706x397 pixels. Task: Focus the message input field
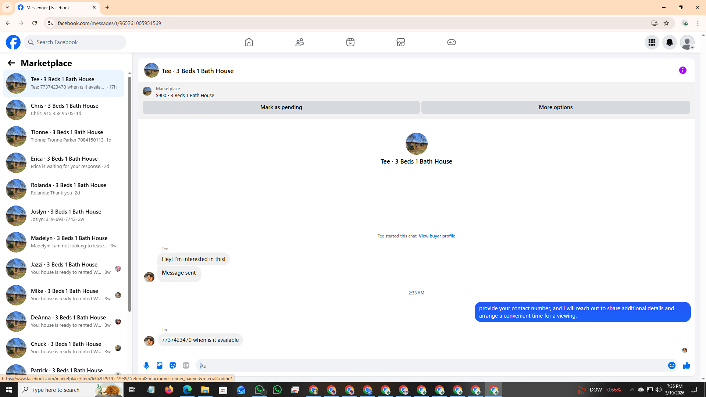430,365
